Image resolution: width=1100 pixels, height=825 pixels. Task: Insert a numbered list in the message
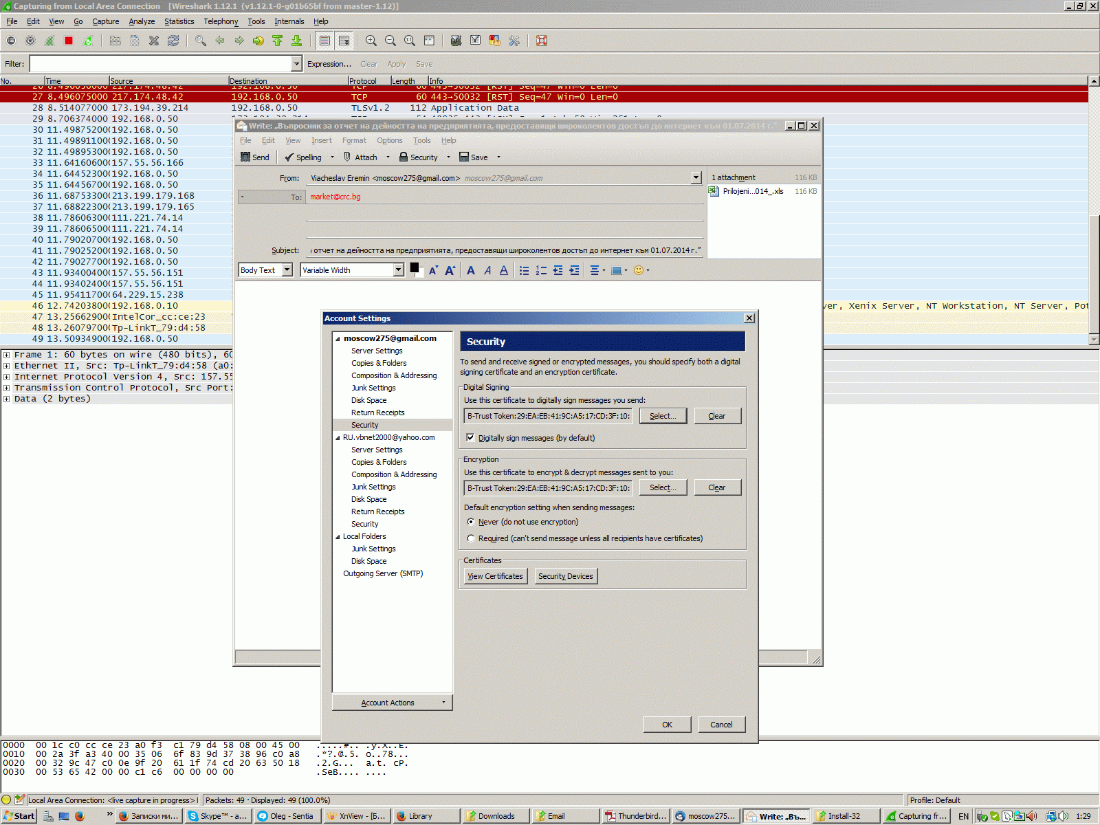(541, 270)
